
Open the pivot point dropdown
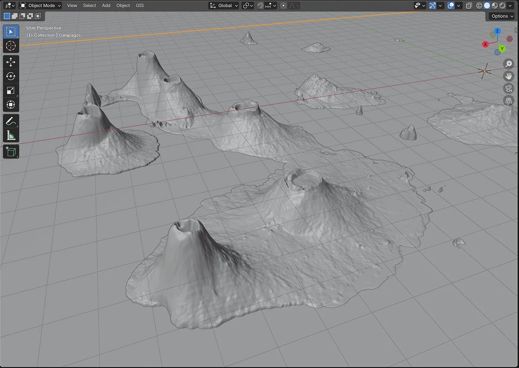pyautogui.click(x=248, y=6)
